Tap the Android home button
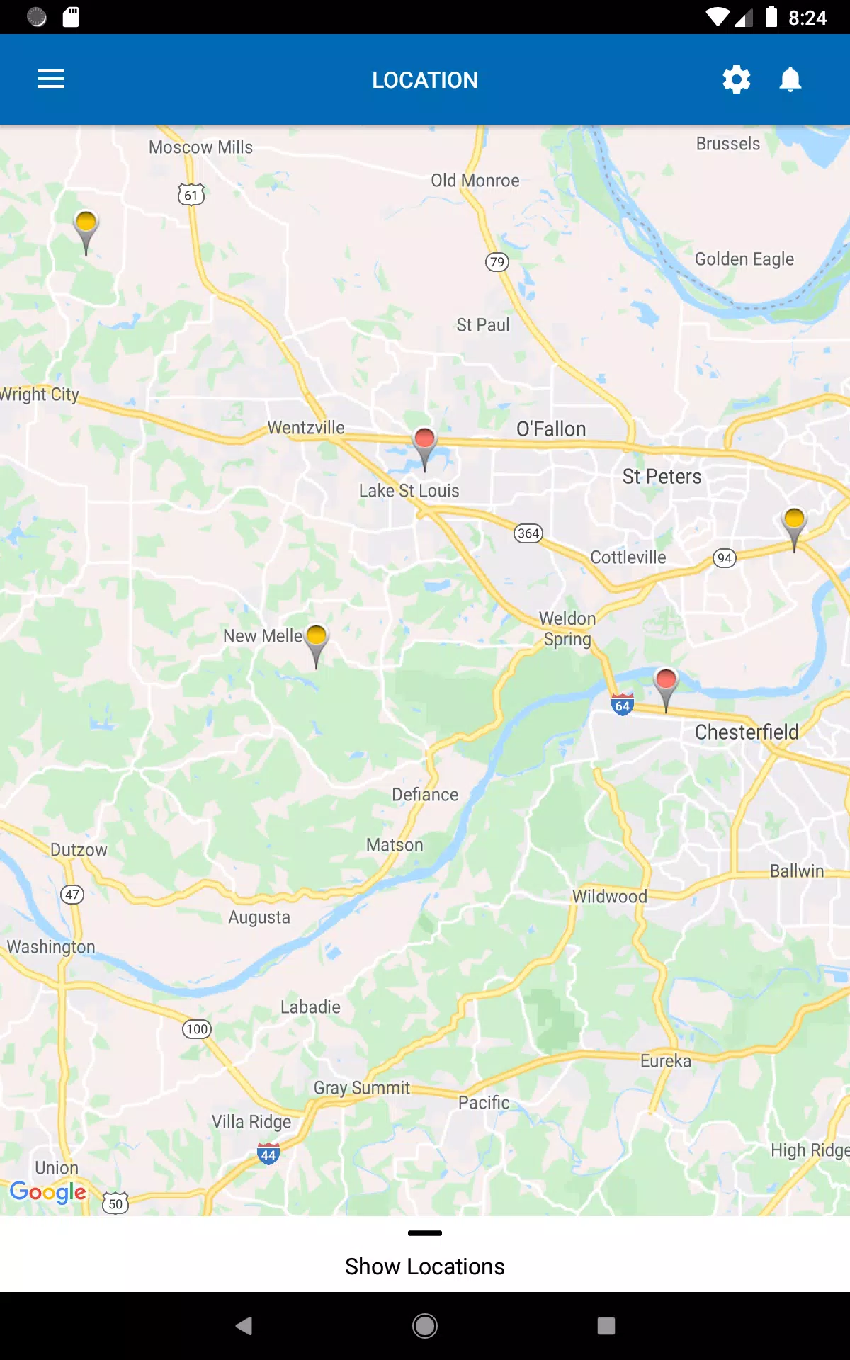 (425, 1326)
